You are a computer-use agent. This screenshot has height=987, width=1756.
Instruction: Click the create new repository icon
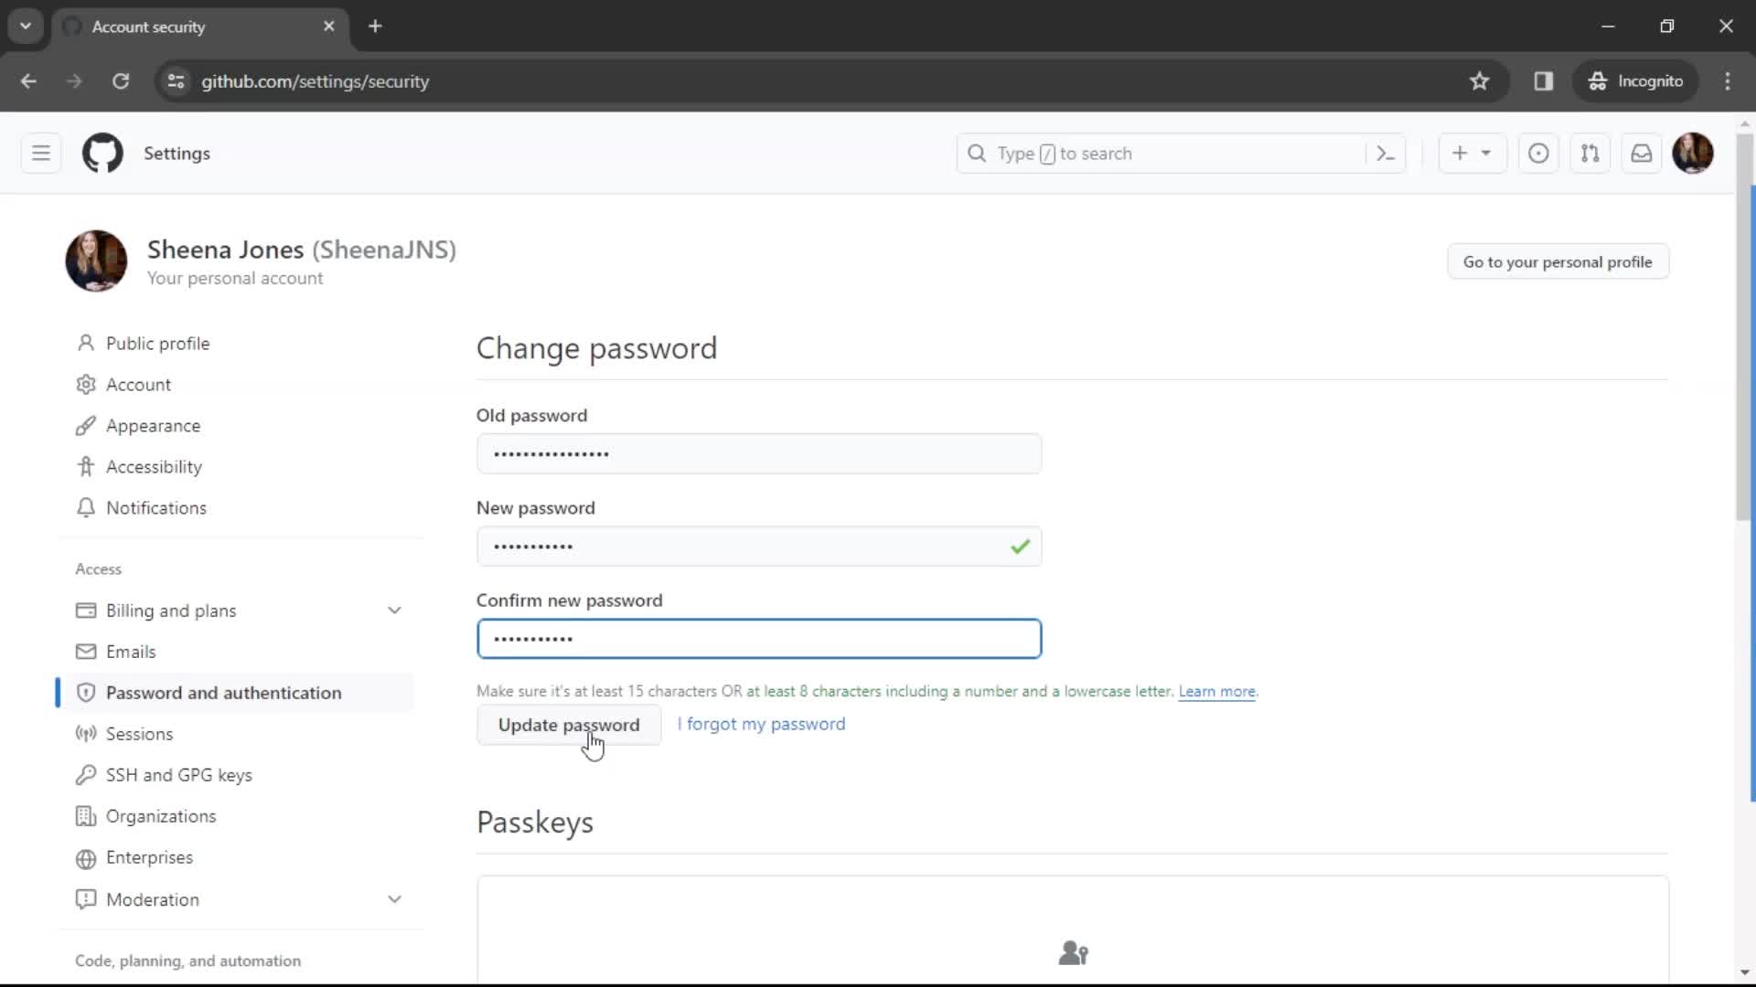(1469, 153)
